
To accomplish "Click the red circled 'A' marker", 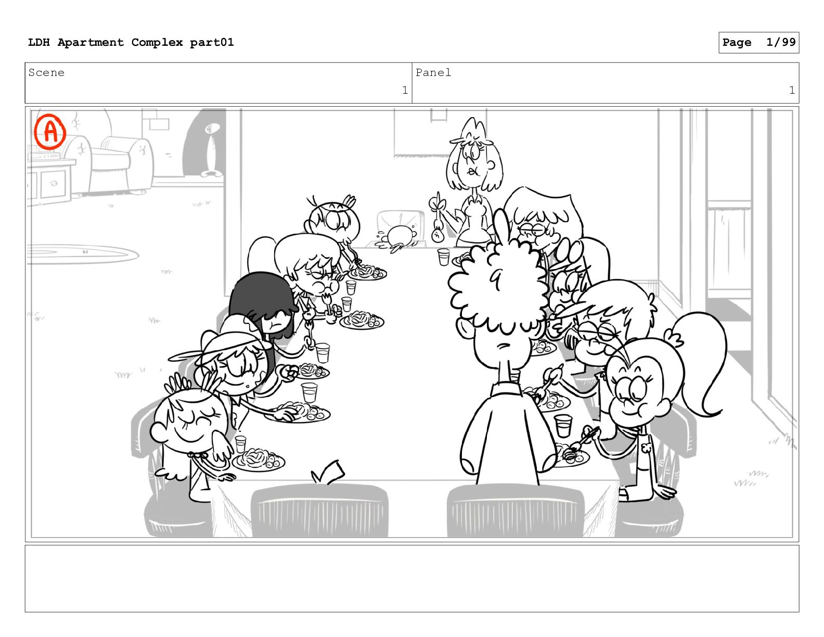I will tap(50, 132).
